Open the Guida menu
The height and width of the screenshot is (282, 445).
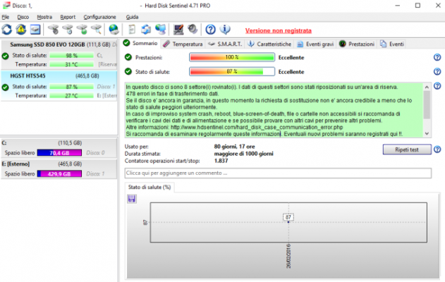click(133, 17)
